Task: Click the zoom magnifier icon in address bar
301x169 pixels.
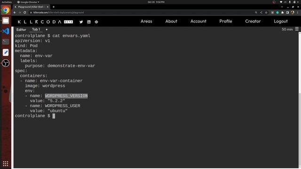Action: (x=256, y=13)
